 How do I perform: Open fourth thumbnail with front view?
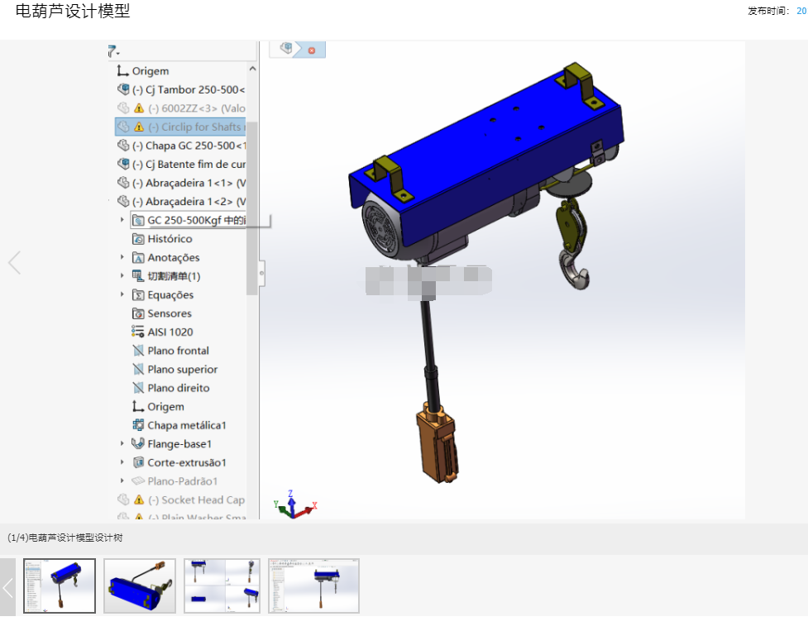coord(313,586)
